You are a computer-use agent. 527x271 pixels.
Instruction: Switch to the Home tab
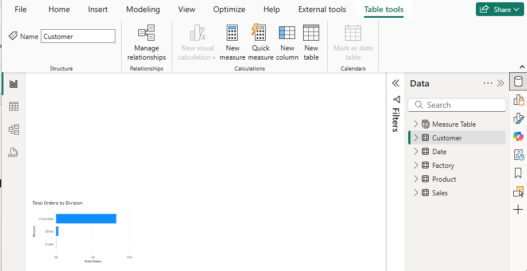point(59,9)
